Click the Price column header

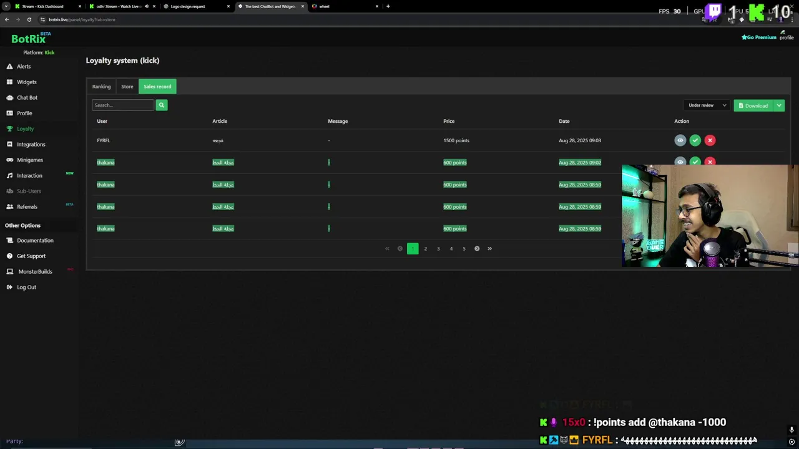(449, 121)
